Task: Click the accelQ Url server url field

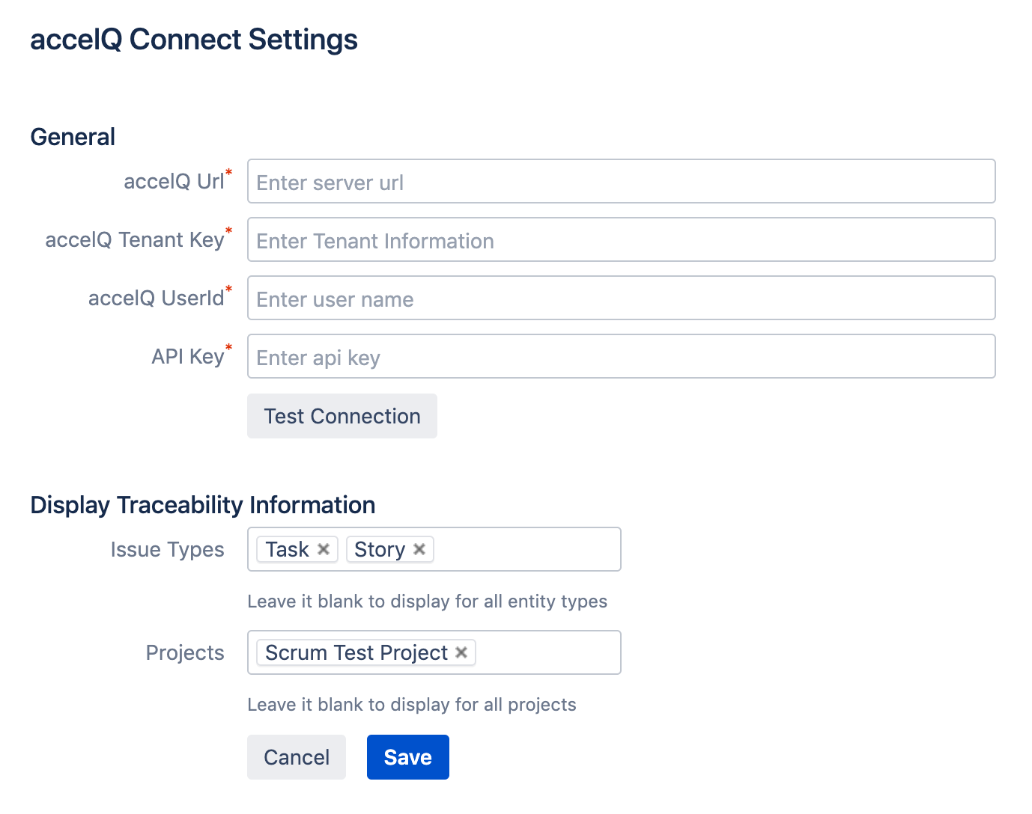Action: (x=622, y=181)
